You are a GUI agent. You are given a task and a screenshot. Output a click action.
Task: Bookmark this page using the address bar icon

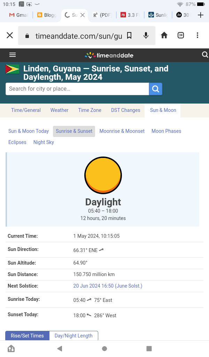coord(129,36)
